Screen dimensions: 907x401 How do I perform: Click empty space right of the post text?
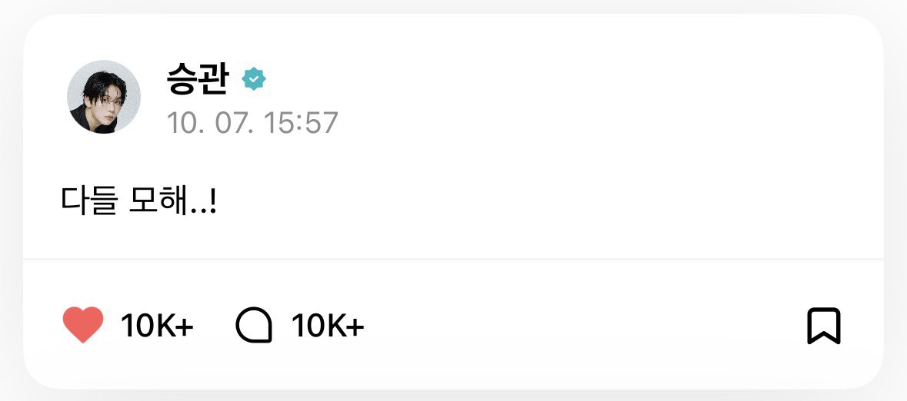549,202
